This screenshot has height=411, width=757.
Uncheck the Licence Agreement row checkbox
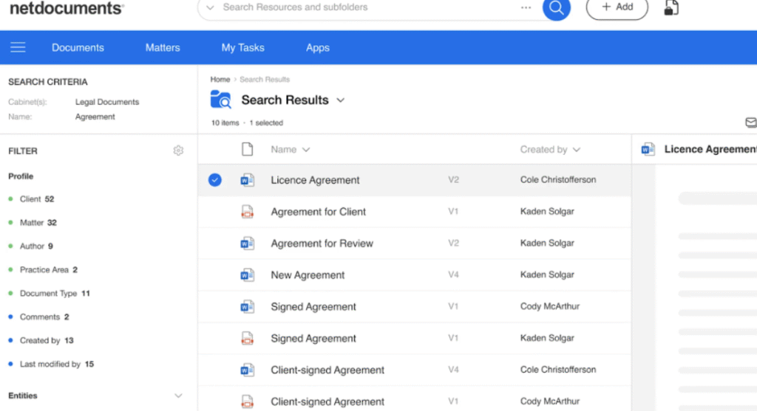click(214, 180)
